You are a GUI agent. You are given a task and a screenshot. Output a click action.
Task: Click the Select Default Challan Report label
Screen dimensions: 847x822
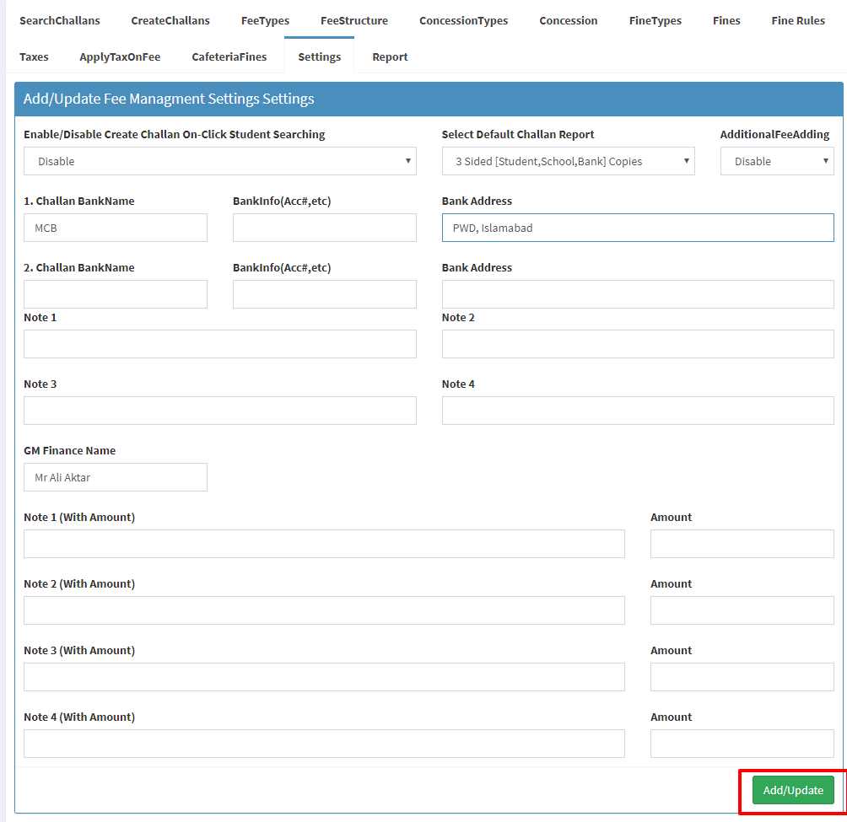point(517,134)
